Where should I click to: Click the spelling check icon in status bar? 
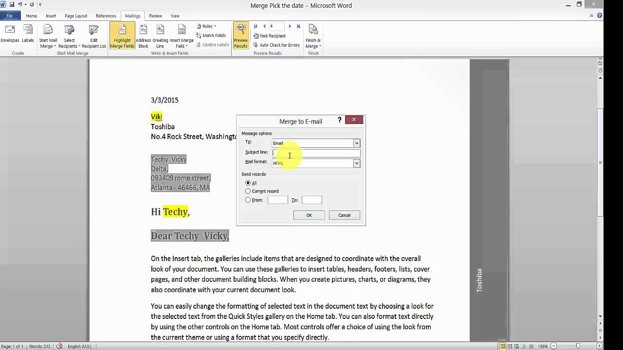(59, 346)
